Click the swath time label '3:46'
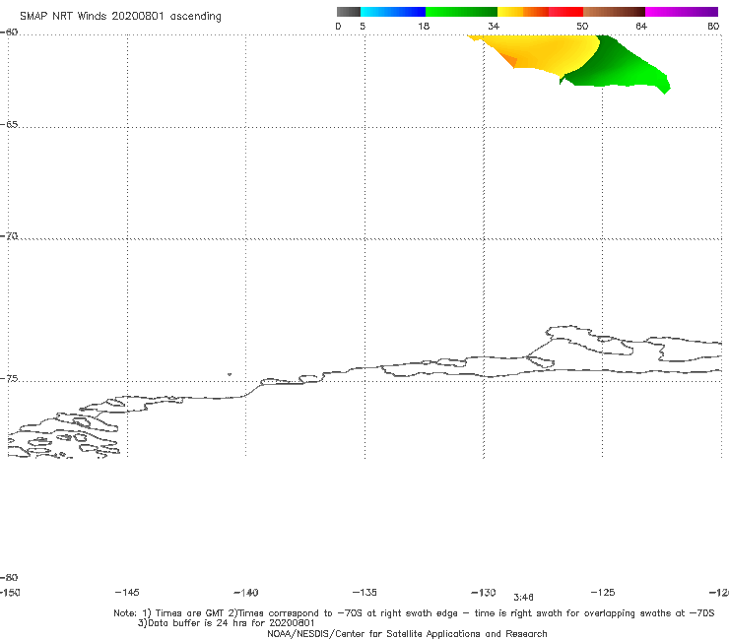Image resolution: width=729 pixels, height=640 pixels. click(523, 598)
